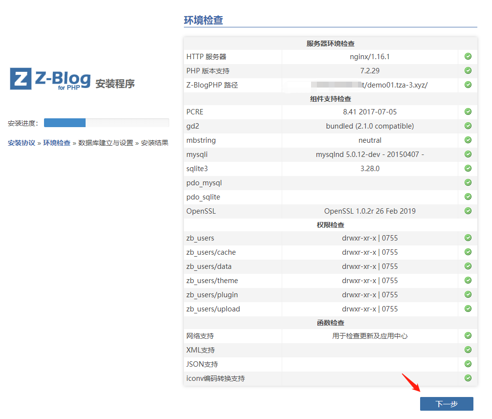Click the pdo_sqlite row label
This screenshot has height=419, width=492.
pyautogui.click(x=203, y=197)
